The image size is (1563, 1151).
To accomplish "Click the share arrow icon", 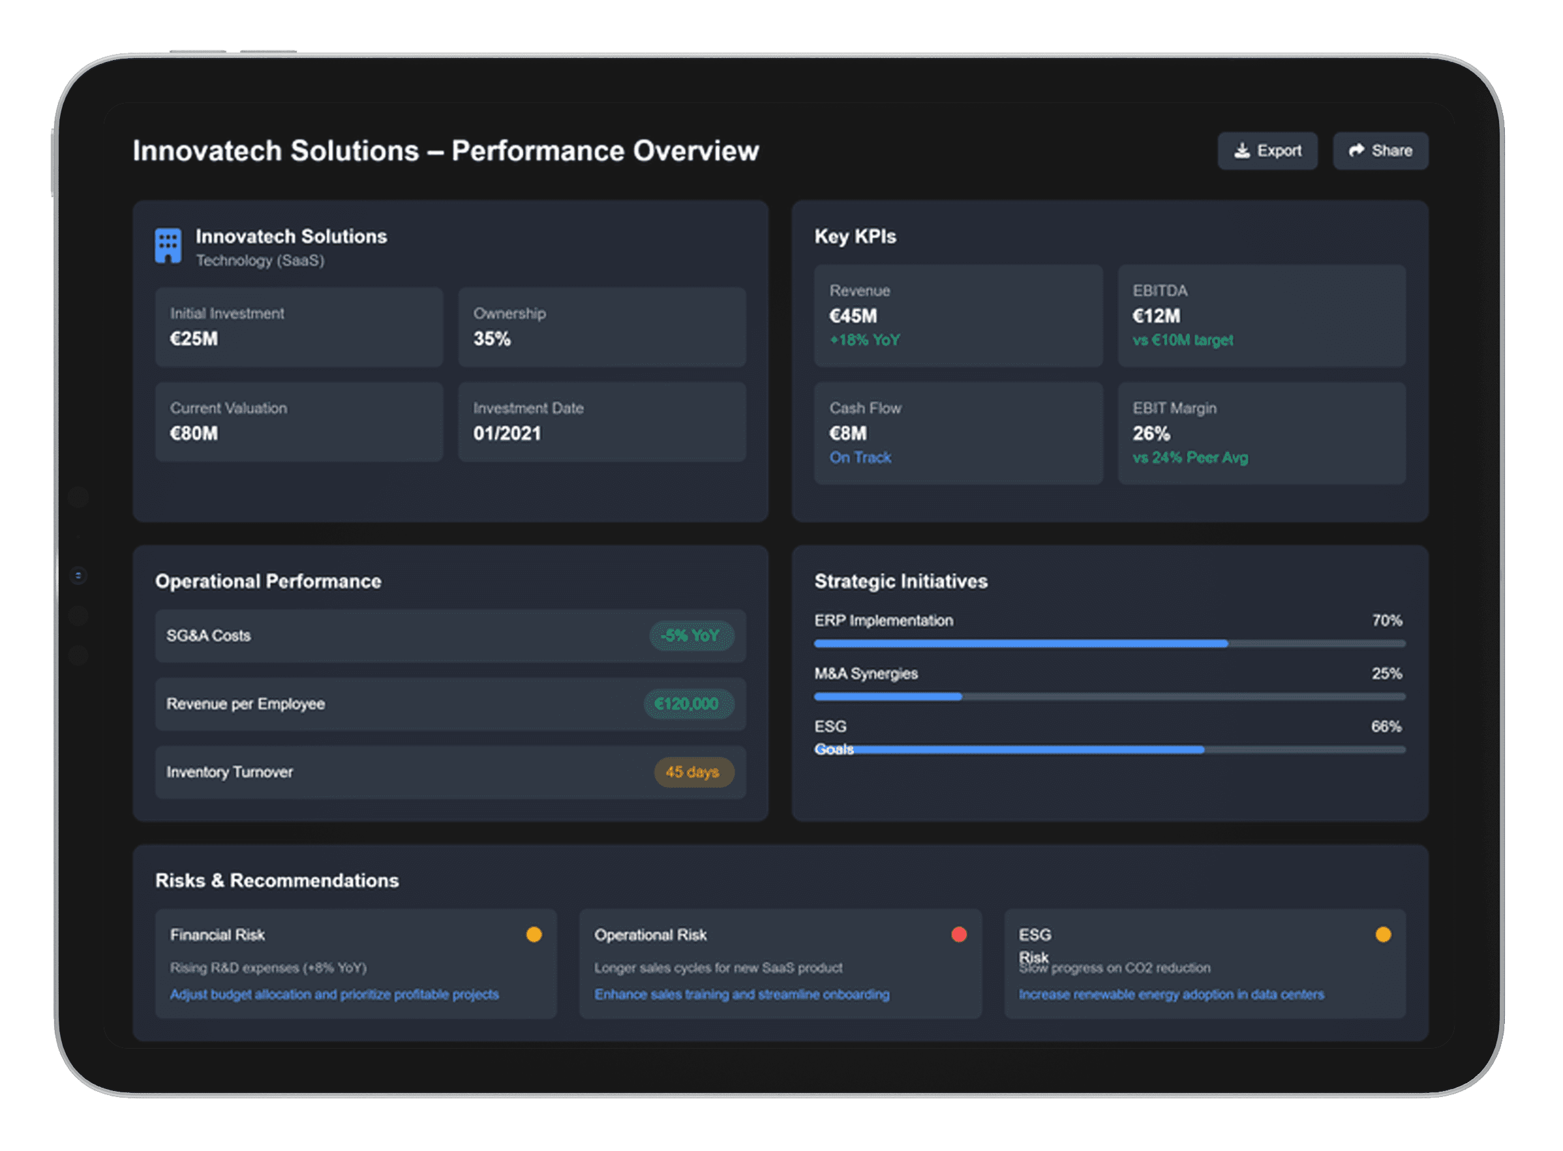I will pyautogui.click(x=1356, y=151).
